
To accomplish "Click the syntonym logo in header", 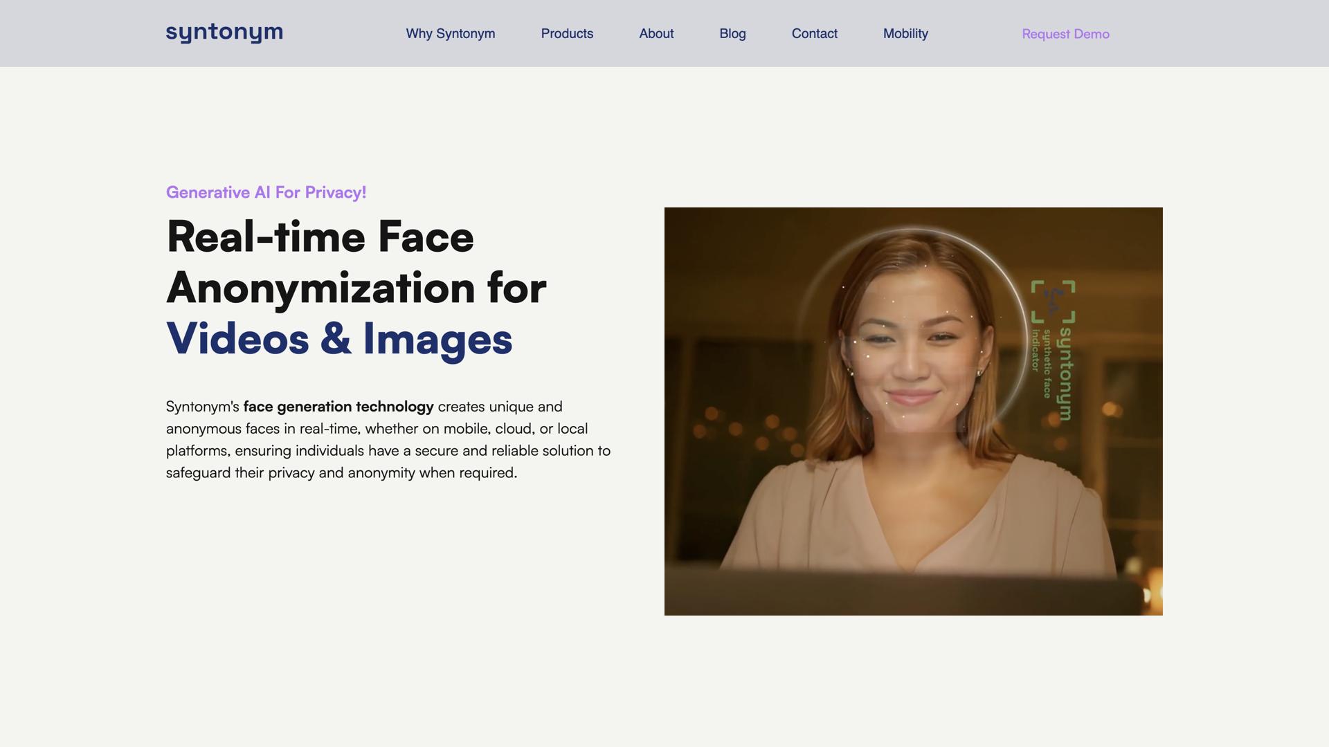I will (x=224, y=33).
